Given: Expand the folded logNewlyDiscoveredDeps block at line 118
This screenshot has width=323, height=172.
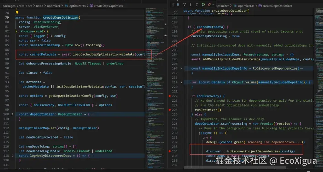Looking at the screenshot, I should click(x=12, y=155).
